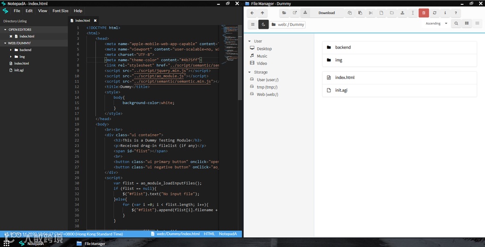
Task: Switch to grid view
Action: click(x=467, y=24)
